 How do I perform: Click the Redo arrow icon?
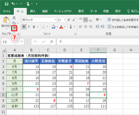(21, 4)
